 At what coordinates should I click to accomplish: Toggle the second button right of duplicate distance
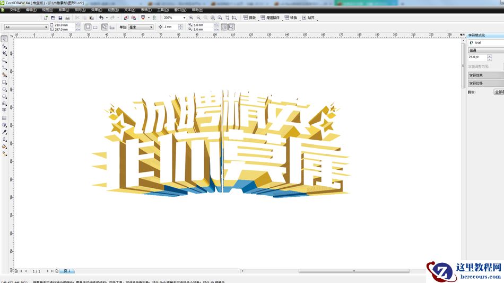click(x=231, y=27)
